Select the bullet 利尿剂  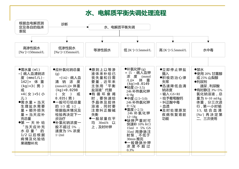(x=201, y=82)
